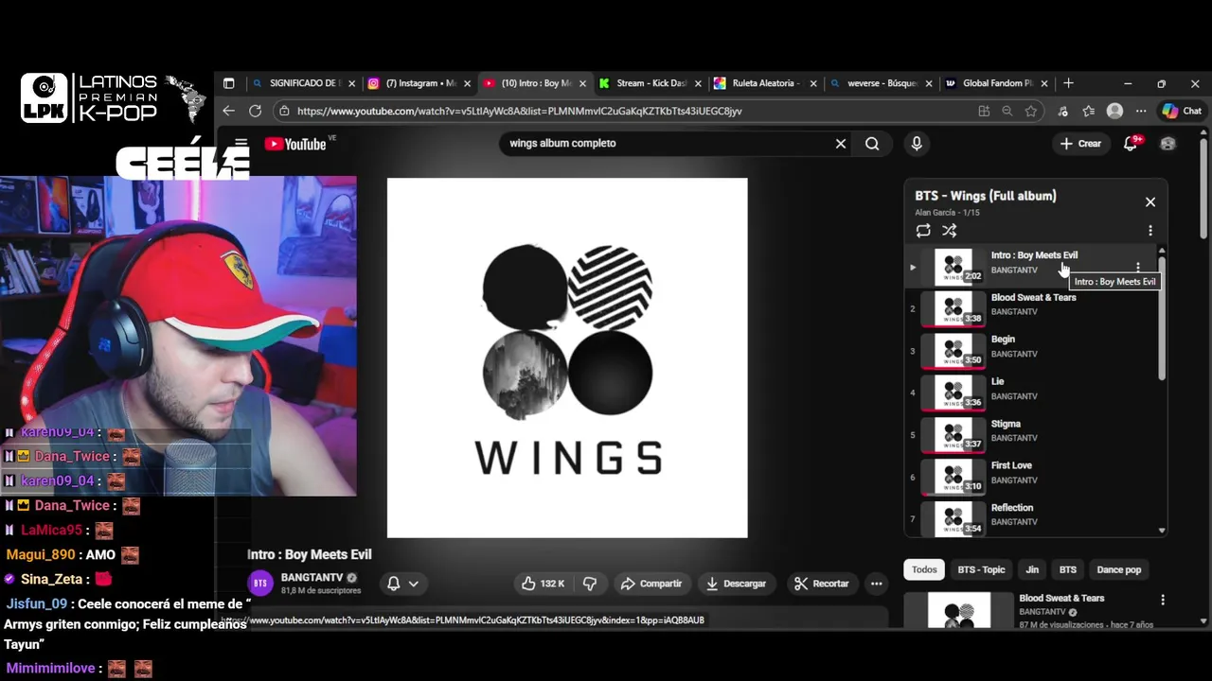
Task: Dislike the video thumbs down
Action: point(589,584)
